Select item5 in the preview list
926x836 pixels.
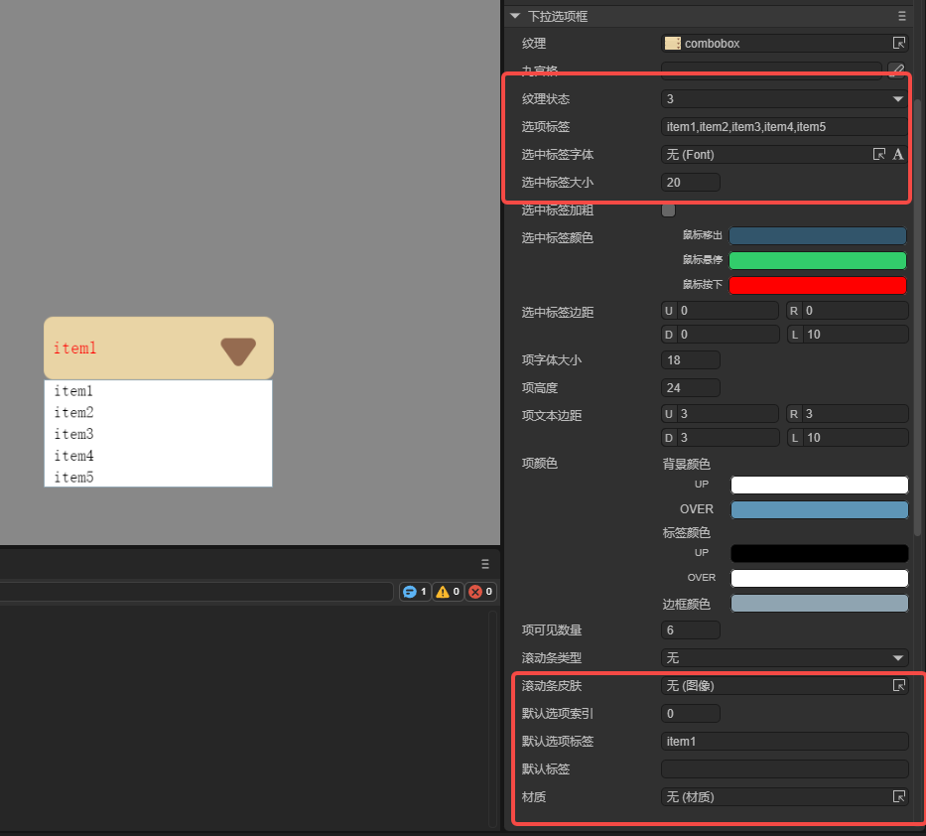74,478
